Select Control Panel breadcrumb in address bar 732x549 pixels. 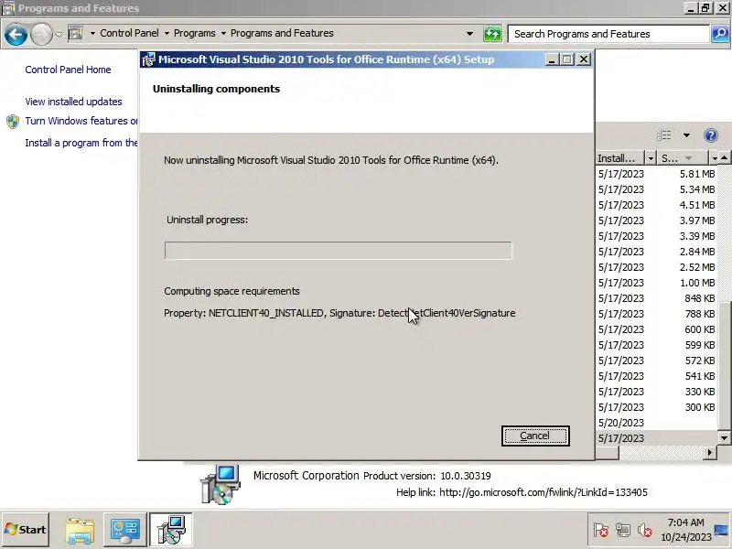(x=129, y=33)
